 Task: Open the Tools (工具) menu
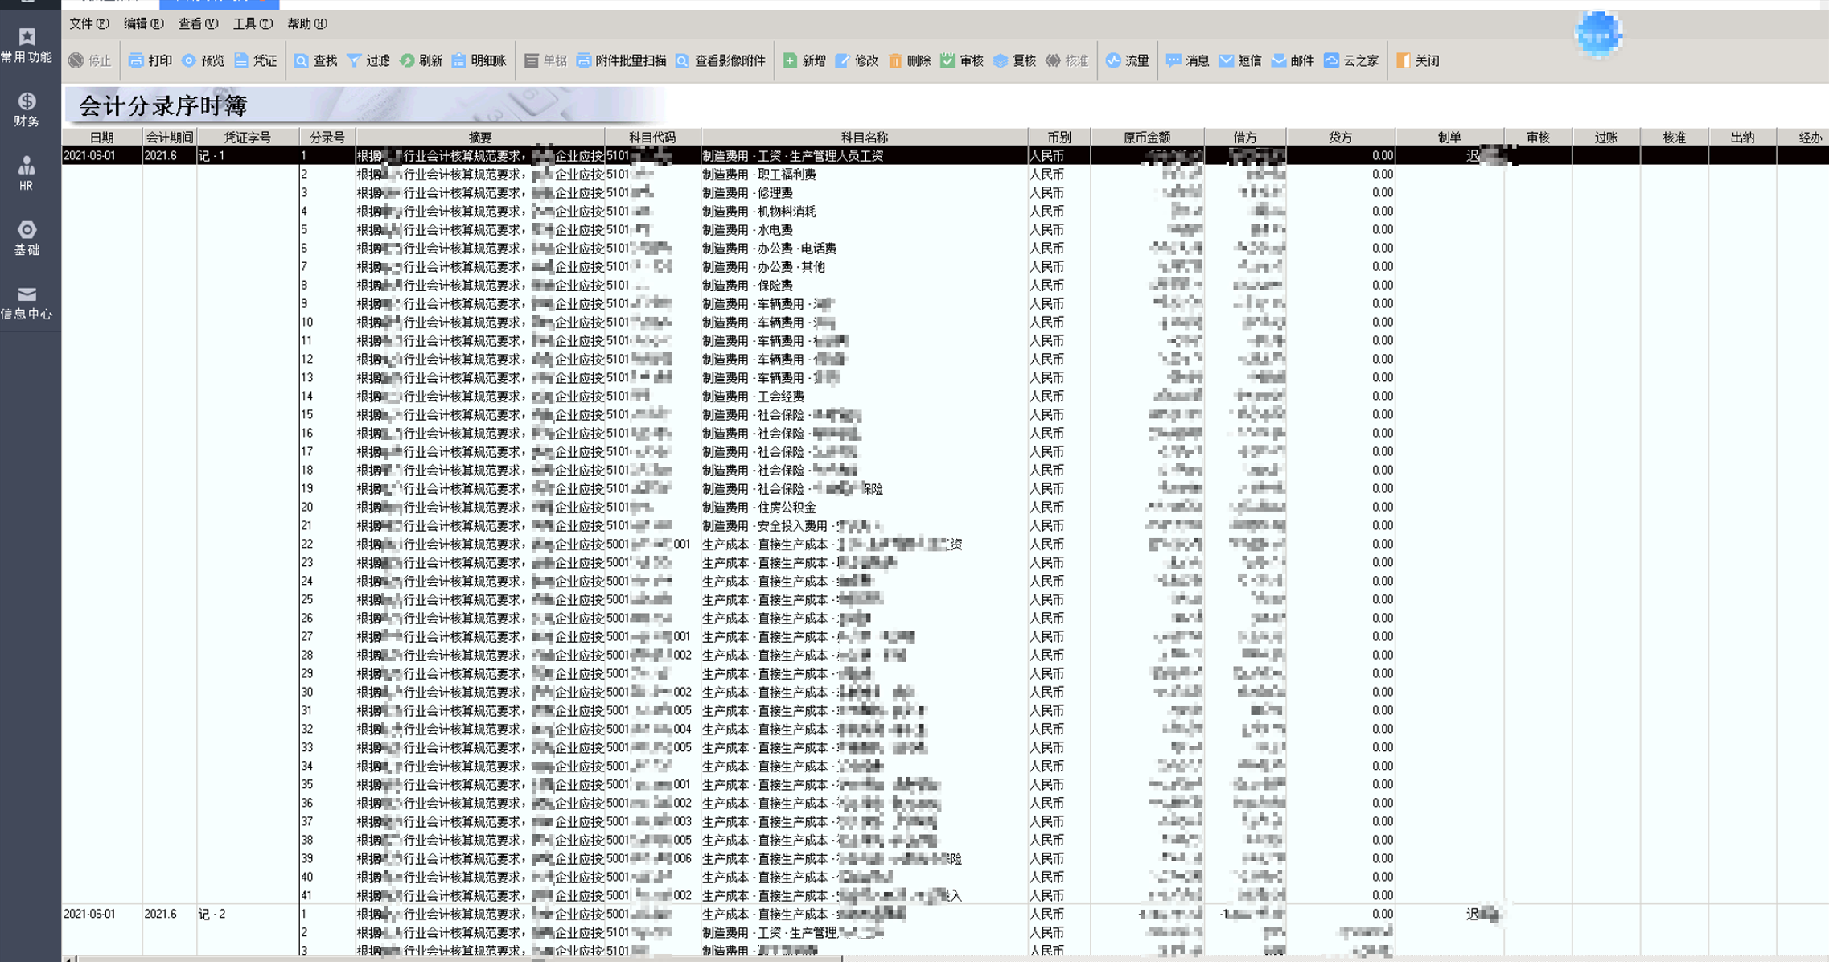tap(252, 23)
